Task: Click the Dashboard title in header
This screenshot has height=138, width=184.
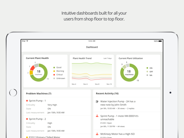Action: pyautogui.click(x=92, y=47)
